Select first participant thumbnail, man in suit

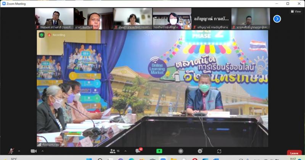54,19
